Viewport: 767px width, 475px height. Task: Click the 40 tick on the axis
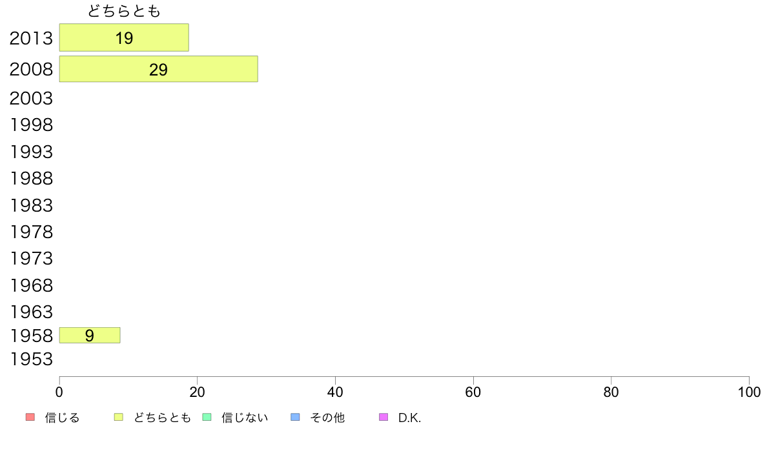click(x=335, y=392)
